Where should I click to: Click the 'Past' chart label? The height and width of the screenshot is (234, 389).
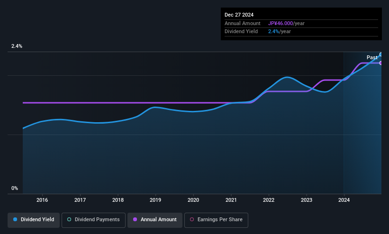coord(372,58)
